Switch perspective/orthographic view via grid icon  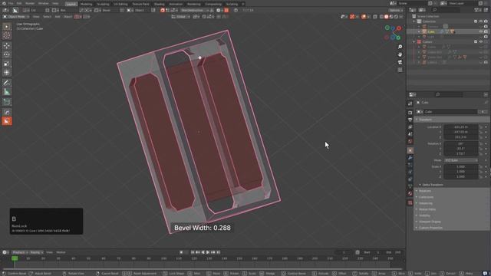click(400, 70)
